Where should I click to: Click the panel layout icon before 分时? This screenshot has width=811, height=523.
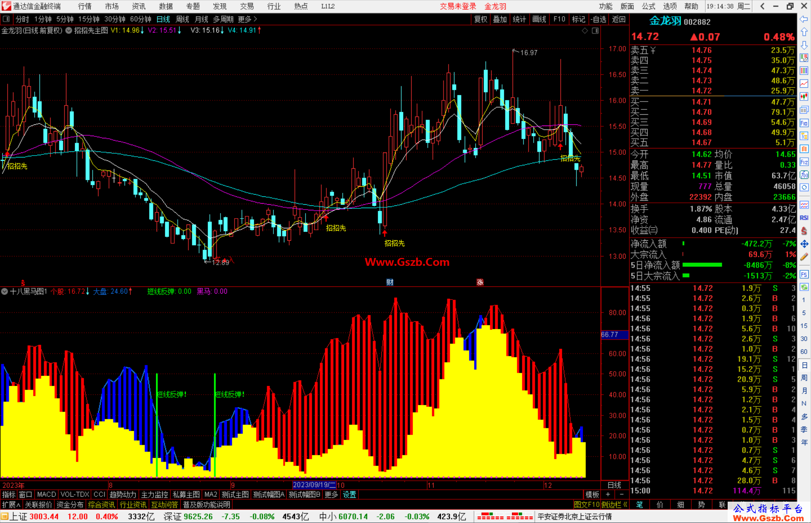click(6, 19)
